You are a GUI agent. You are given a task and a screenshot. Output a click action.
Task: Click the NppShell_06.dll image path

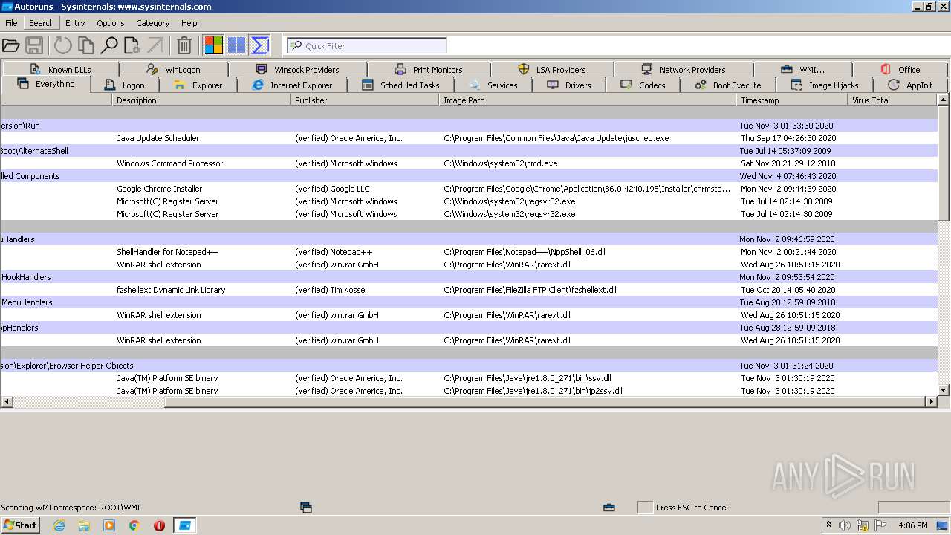[525, 252]
